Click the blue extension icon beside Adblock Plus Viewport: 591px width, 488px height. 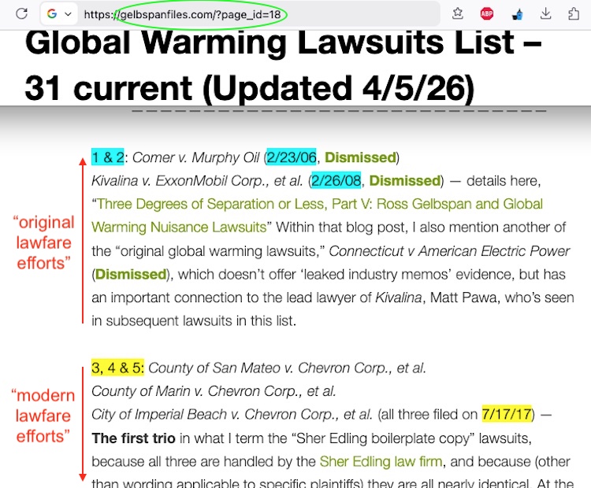pyautogui.click(x=517, y=13)
